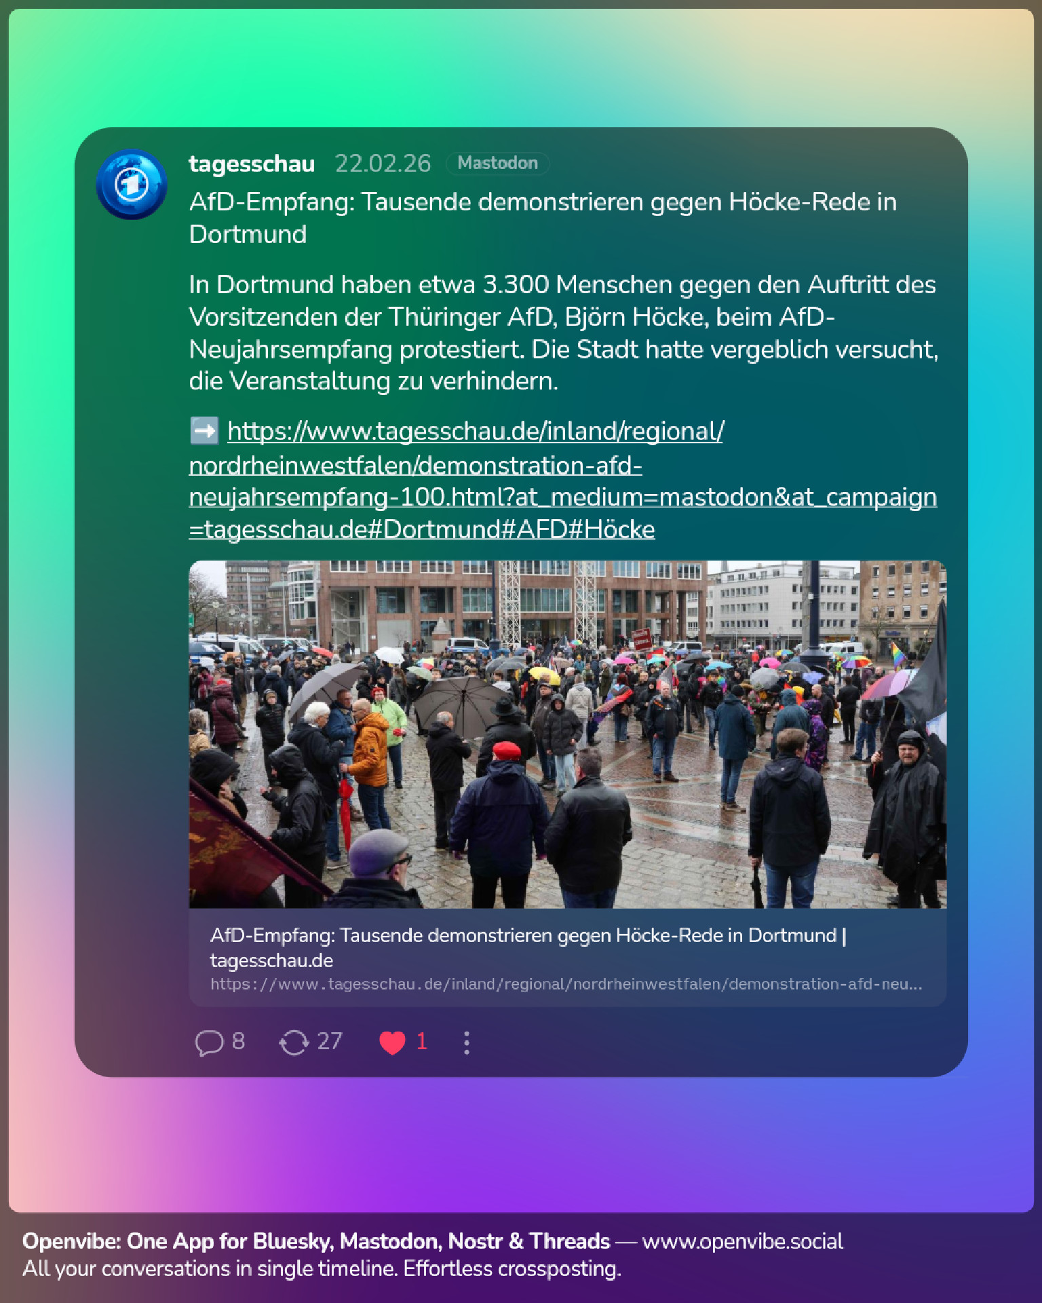The image size is (1042, 1303).
Task: Open the three-dot more options menu
Action: [x=466, y=1042]
